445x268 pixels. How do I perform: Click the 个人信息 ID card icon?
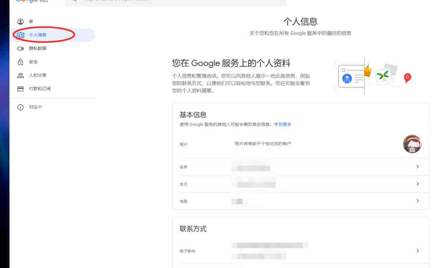point(21,35)
